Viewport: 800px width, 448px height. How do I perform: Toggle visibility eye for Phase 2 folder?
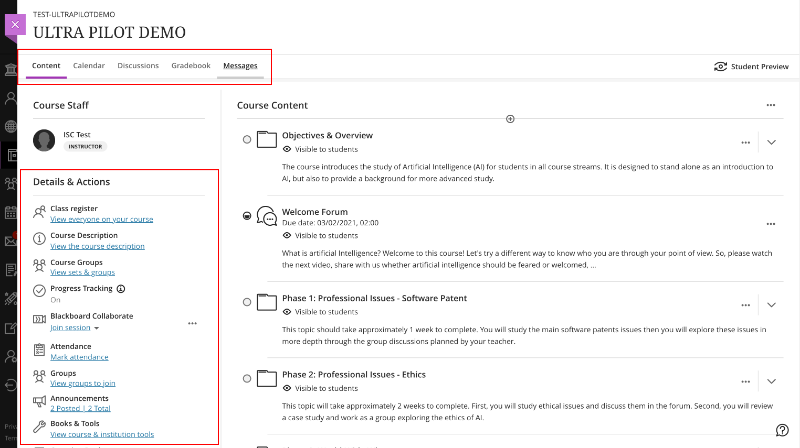[287, 388]
